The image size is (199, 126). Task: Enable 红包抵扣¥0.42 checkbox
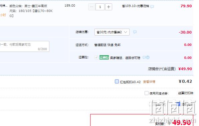coord(117,81)
